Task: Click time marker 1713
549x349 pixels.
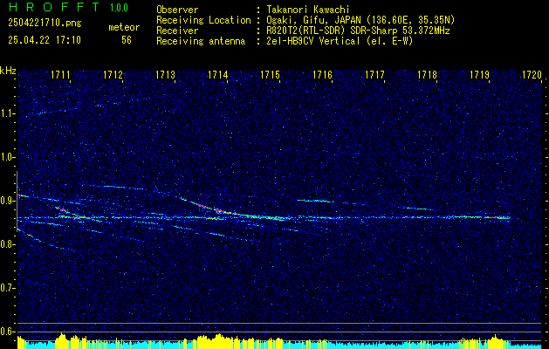Action: [x=165, y=75]
